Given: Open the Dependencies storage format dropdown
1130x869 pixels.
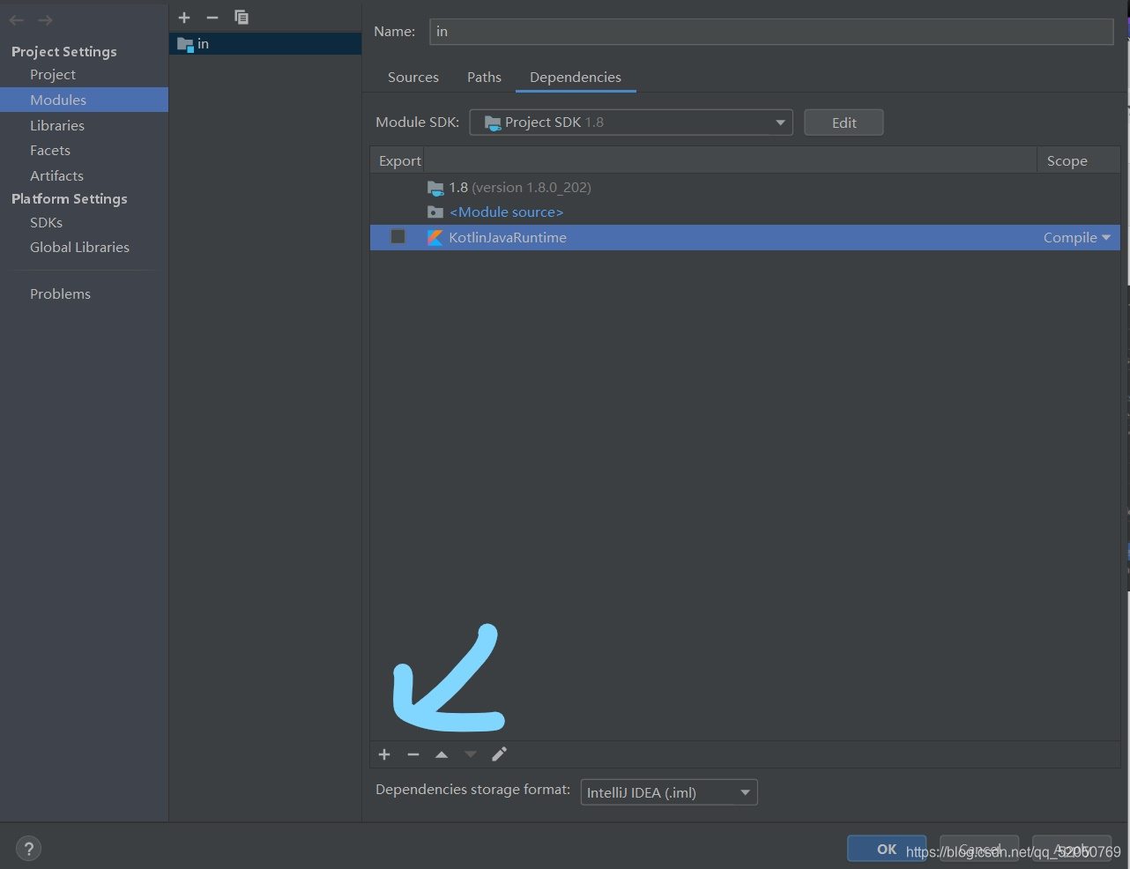Looking at the screenshot, I should (669, 792).
